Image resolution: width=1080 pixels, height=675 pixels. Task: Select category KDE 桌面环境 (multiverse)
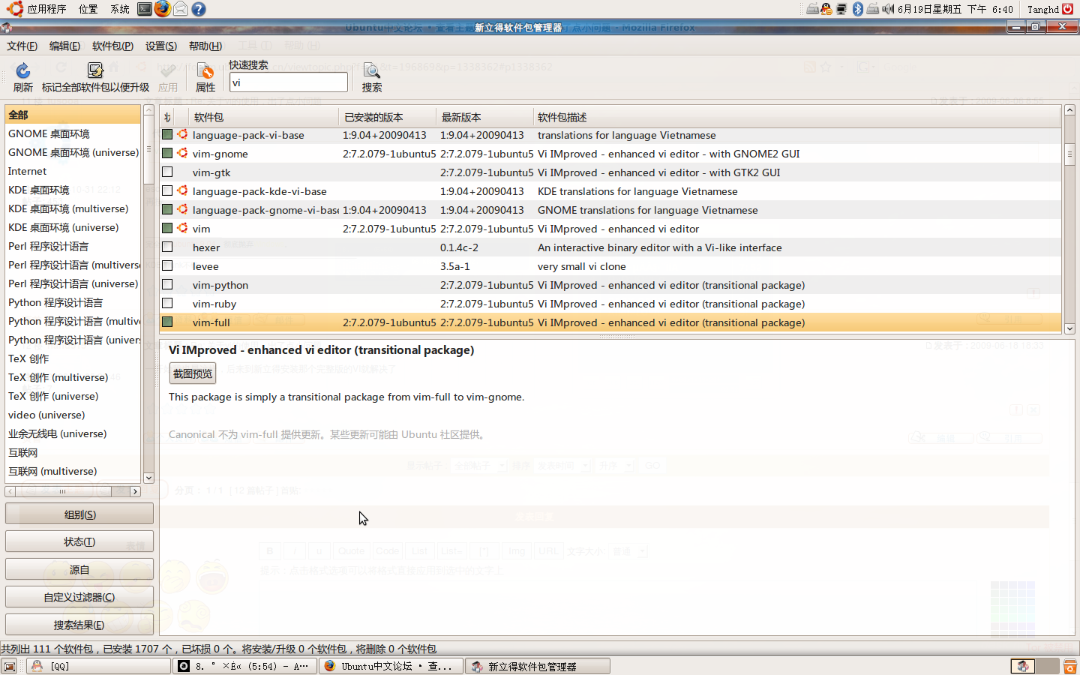73,208
